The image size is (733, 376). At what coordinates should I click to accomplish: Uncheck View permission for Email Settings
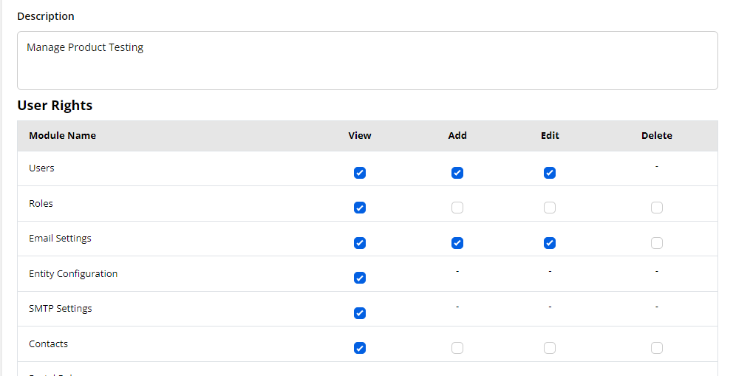(x=360, y=243)
